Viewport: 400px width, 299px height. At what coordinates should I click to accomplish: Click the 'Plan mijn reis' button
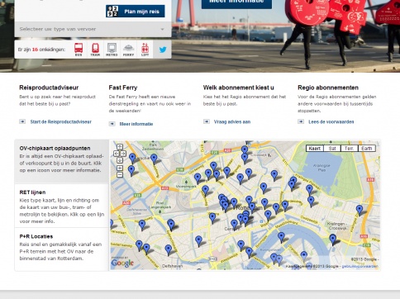136,12
